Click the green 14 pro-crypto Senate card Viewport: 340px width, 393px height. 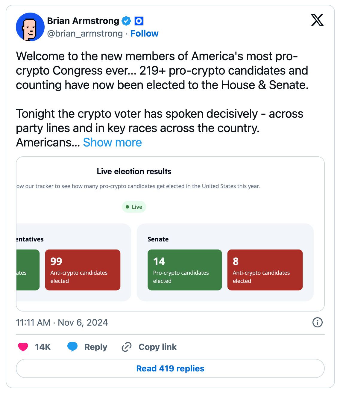(185, 270)
